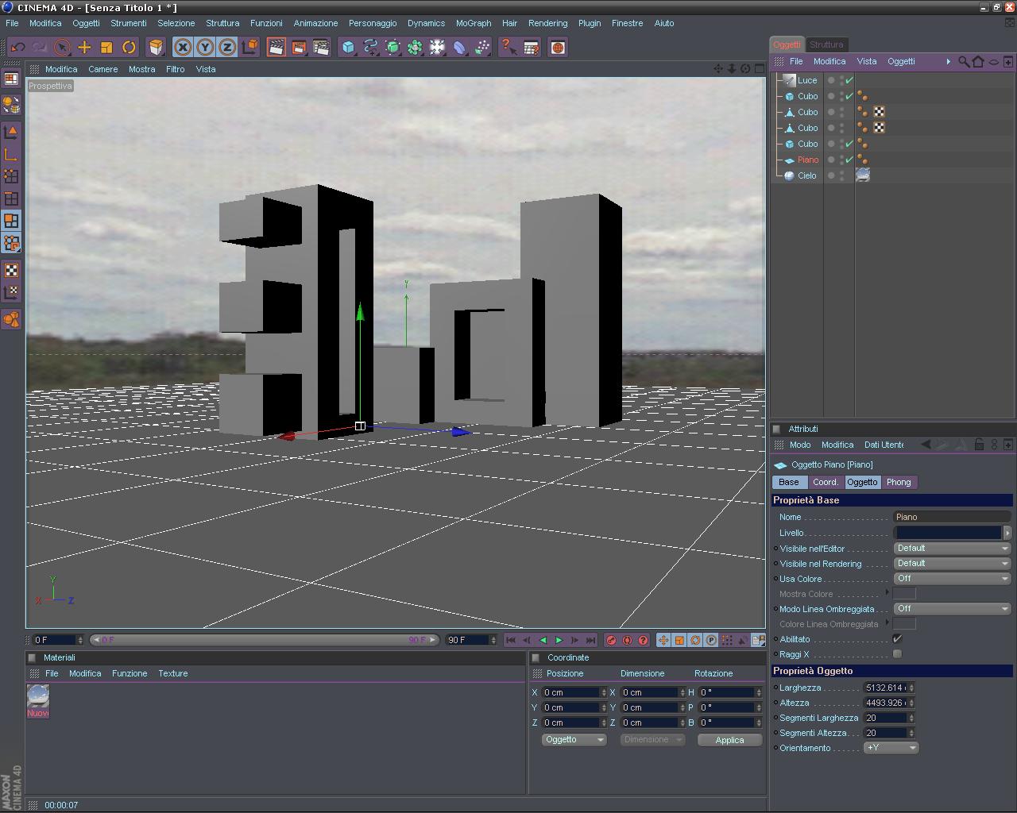Switch to the Coord. attribute tab
This screenshot has height=813, width=1017.
click(826, 482)
